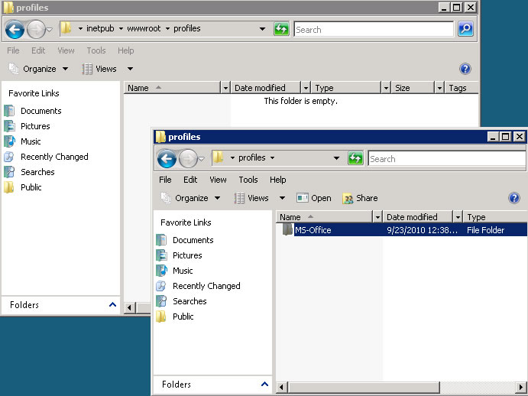Screen dimensions: 528x396
Task: Click Public folder icon in front window
Action: pos(161,316)
